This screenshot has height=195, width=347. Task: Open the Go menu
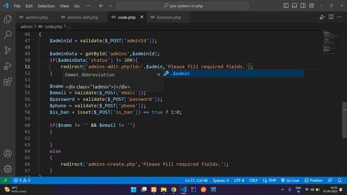click(x=76, y=6)
